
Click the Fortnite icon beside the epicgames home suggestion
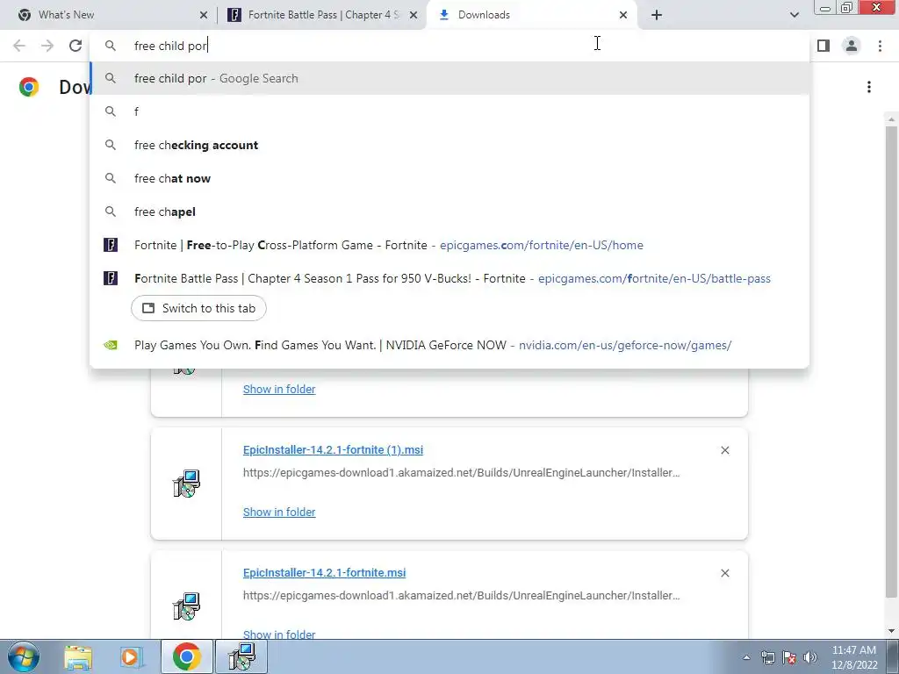tap(110, 245)
